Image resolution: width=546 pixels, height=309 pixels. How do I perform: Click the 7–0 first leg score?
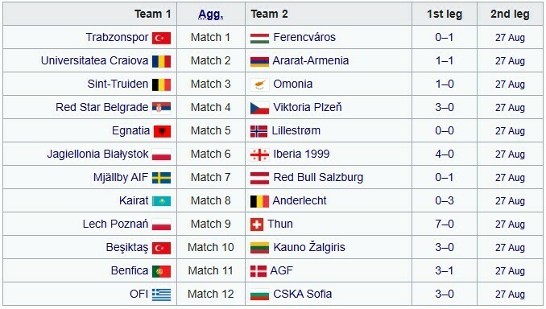(445, 224)
